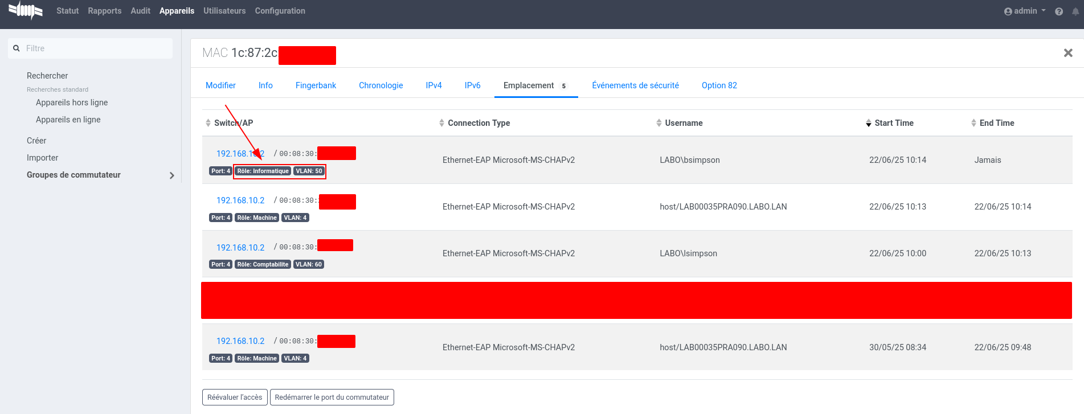Sort by End Time column arrows
This screenshot has height=414, width=1084.
tap(973, 123)
